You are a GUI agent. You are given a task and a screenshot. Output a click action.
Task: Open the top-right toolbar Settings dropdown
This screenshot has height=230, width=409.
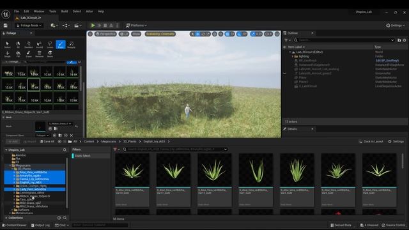396,26
